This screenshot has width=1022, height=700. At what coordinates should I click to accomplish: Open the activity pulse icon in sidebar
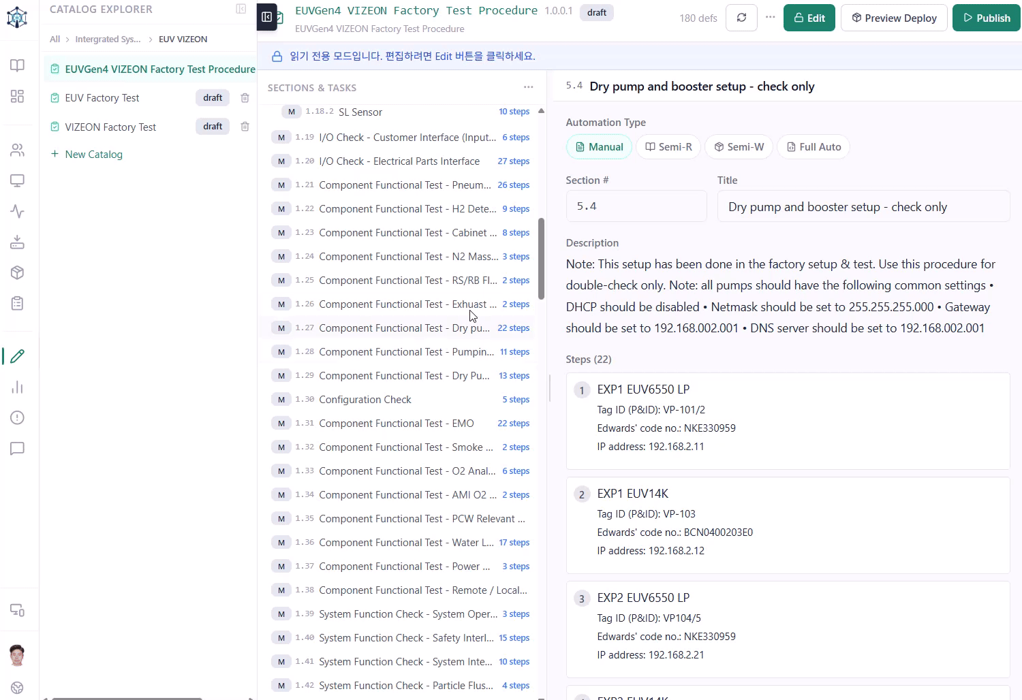pyautogui.click(x=18, y=212)
